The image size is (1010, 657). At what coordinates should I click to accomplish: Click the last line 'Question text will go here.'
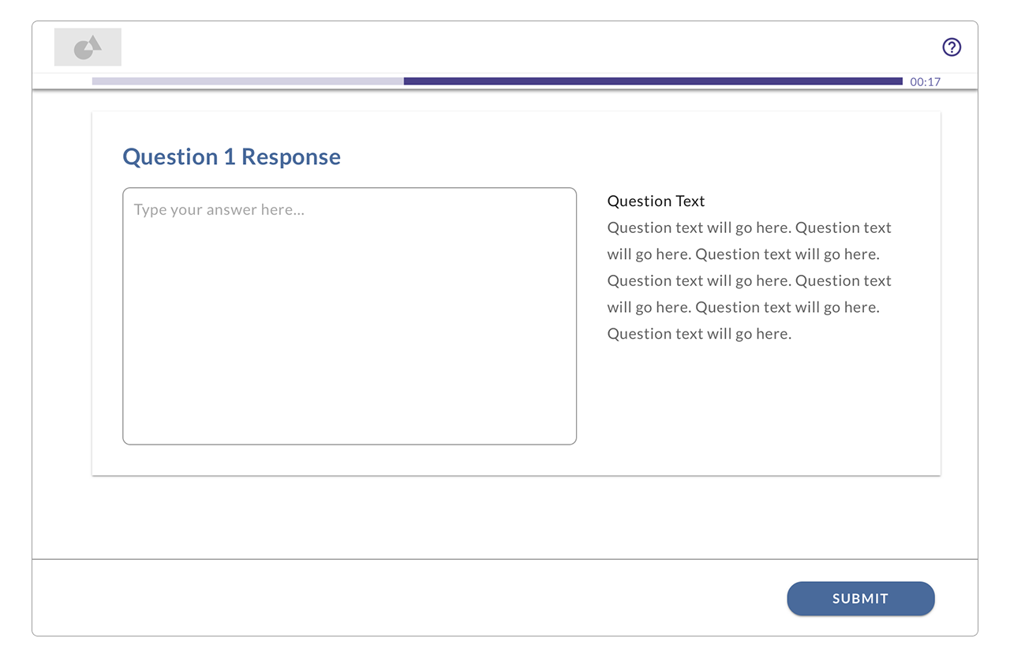pos(699,334)
